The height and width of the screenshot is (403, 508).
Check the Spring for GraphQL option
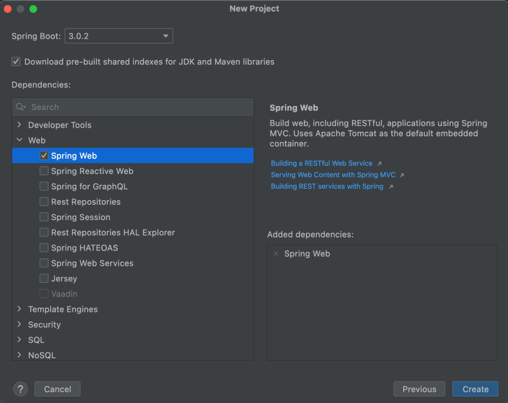44,186
